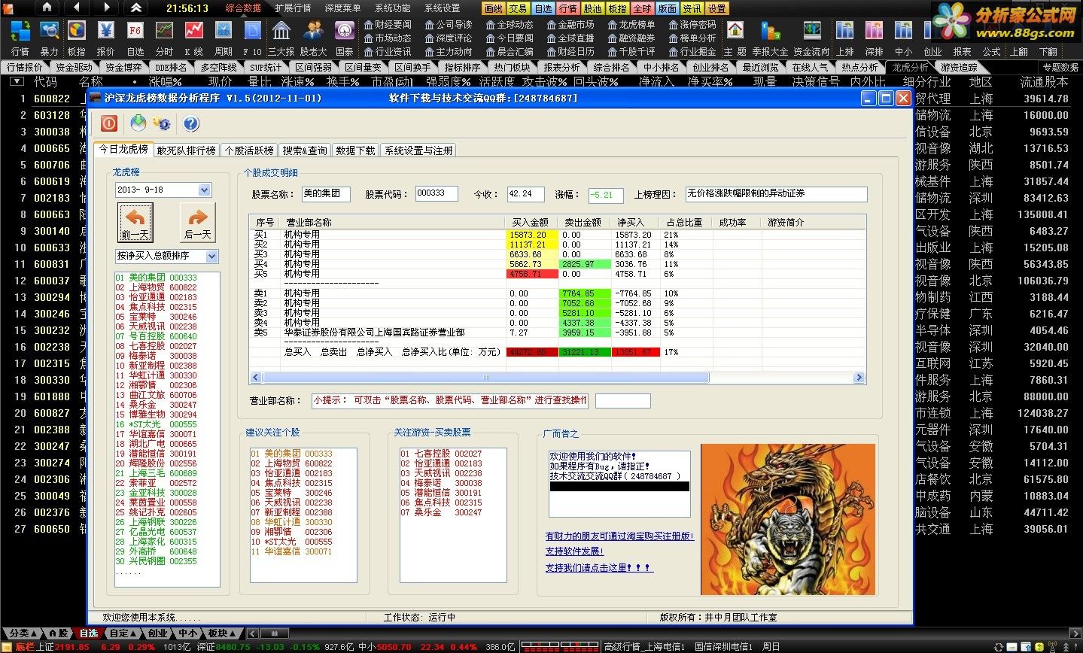Viewport: 1083px width, 653px height.
Task: Click the trade table horizontal scrollbar thumb
Action: coord(485,378)
